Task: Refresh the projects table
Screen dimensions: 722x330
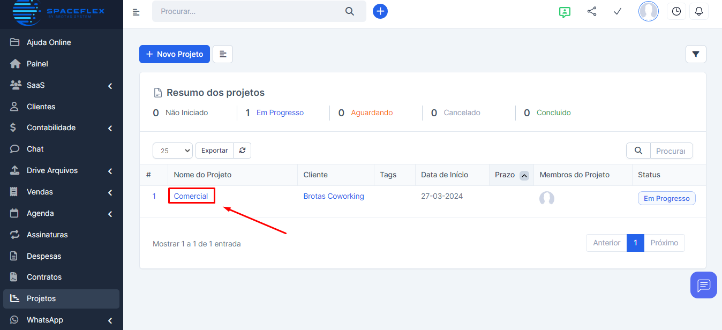Action: [x=242, y=151]
